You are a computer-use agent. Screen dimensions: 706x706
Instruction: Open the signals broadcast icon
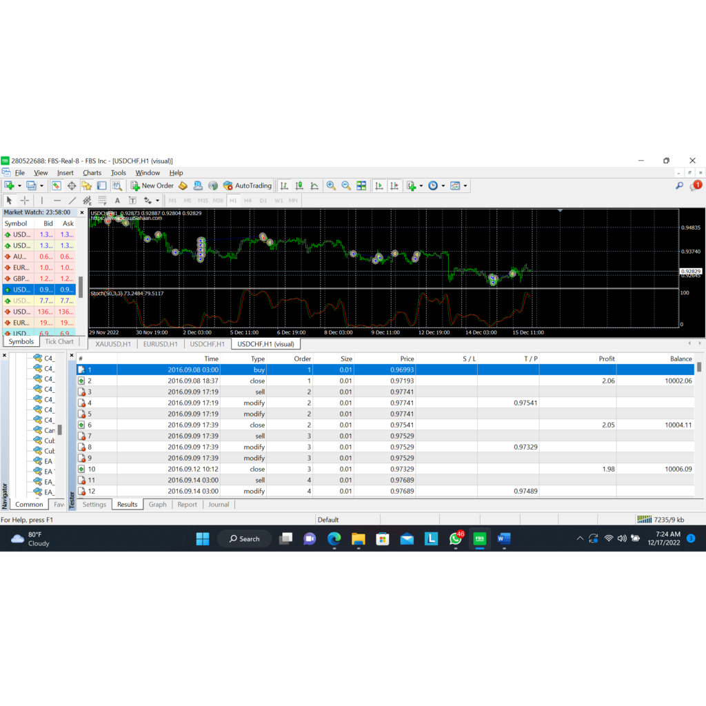[x=213, y=185]
